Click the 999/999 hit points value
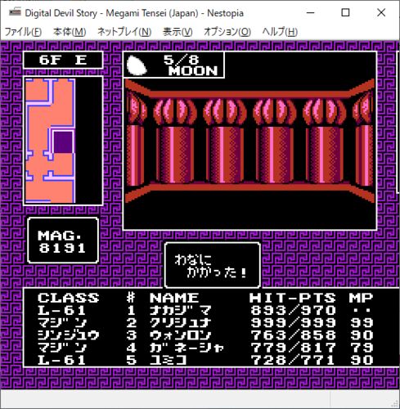 (x=293, y=323)
